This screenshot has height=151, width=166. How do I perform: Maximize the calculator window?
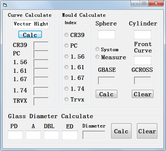coord(144,4)
